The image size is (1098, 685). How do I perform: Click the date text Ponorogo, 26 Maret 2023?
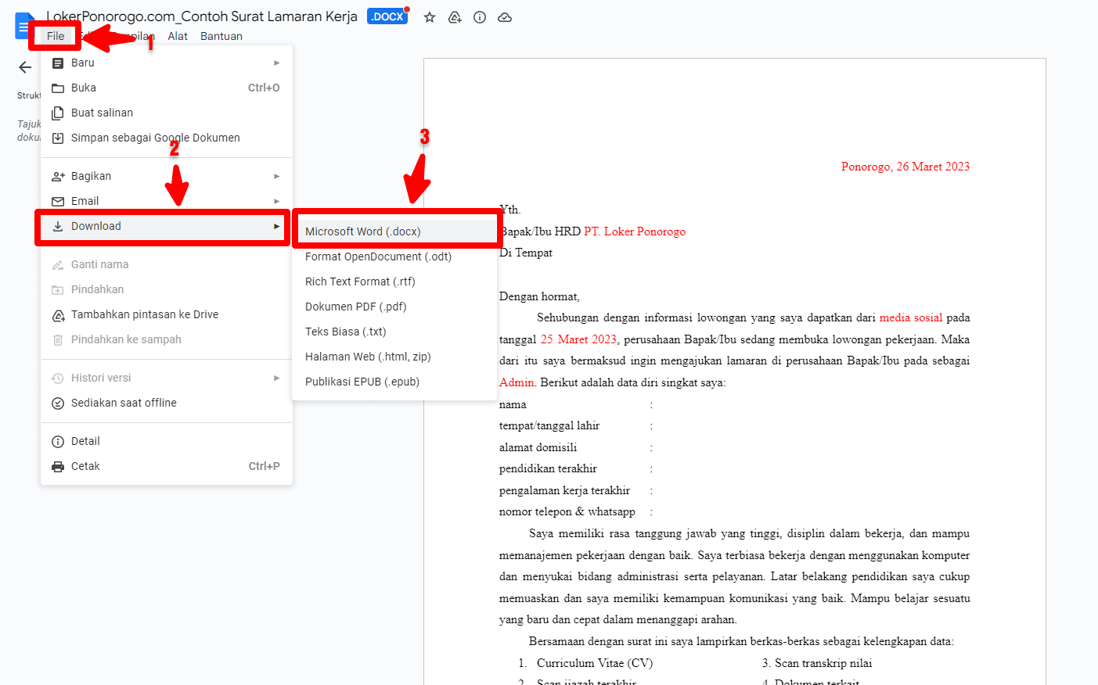(x=905, y=167)
